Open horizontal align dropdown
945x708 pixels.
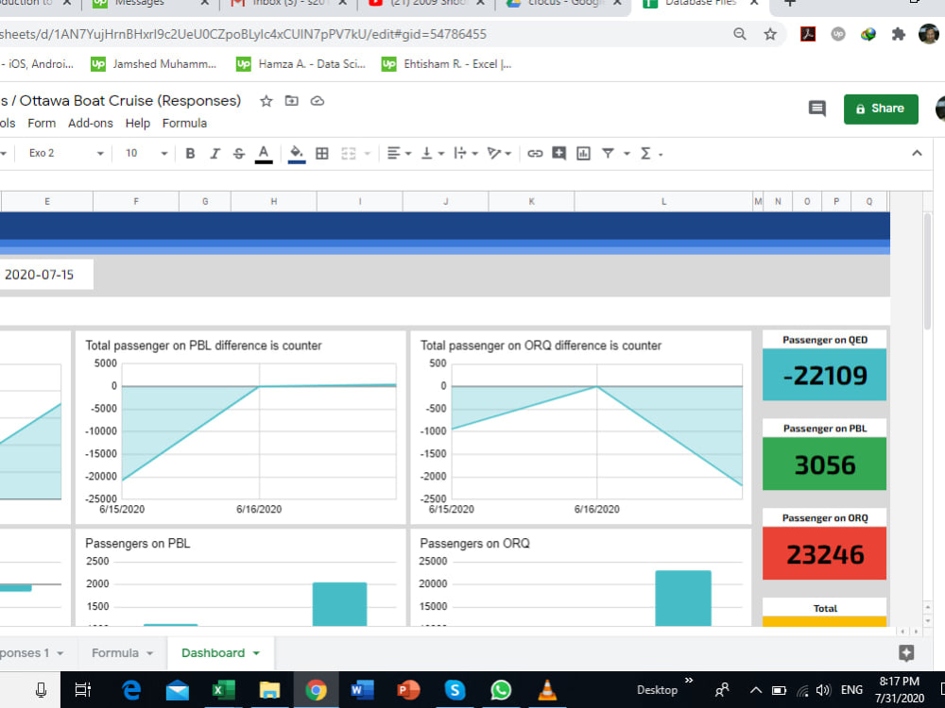(399, 154)
